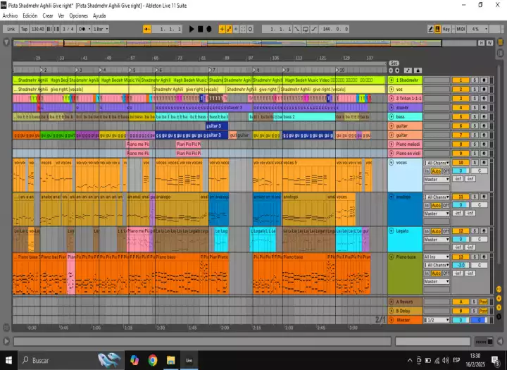
Task: Click the Session Record circle button
Action: click(x=250, y=29)
